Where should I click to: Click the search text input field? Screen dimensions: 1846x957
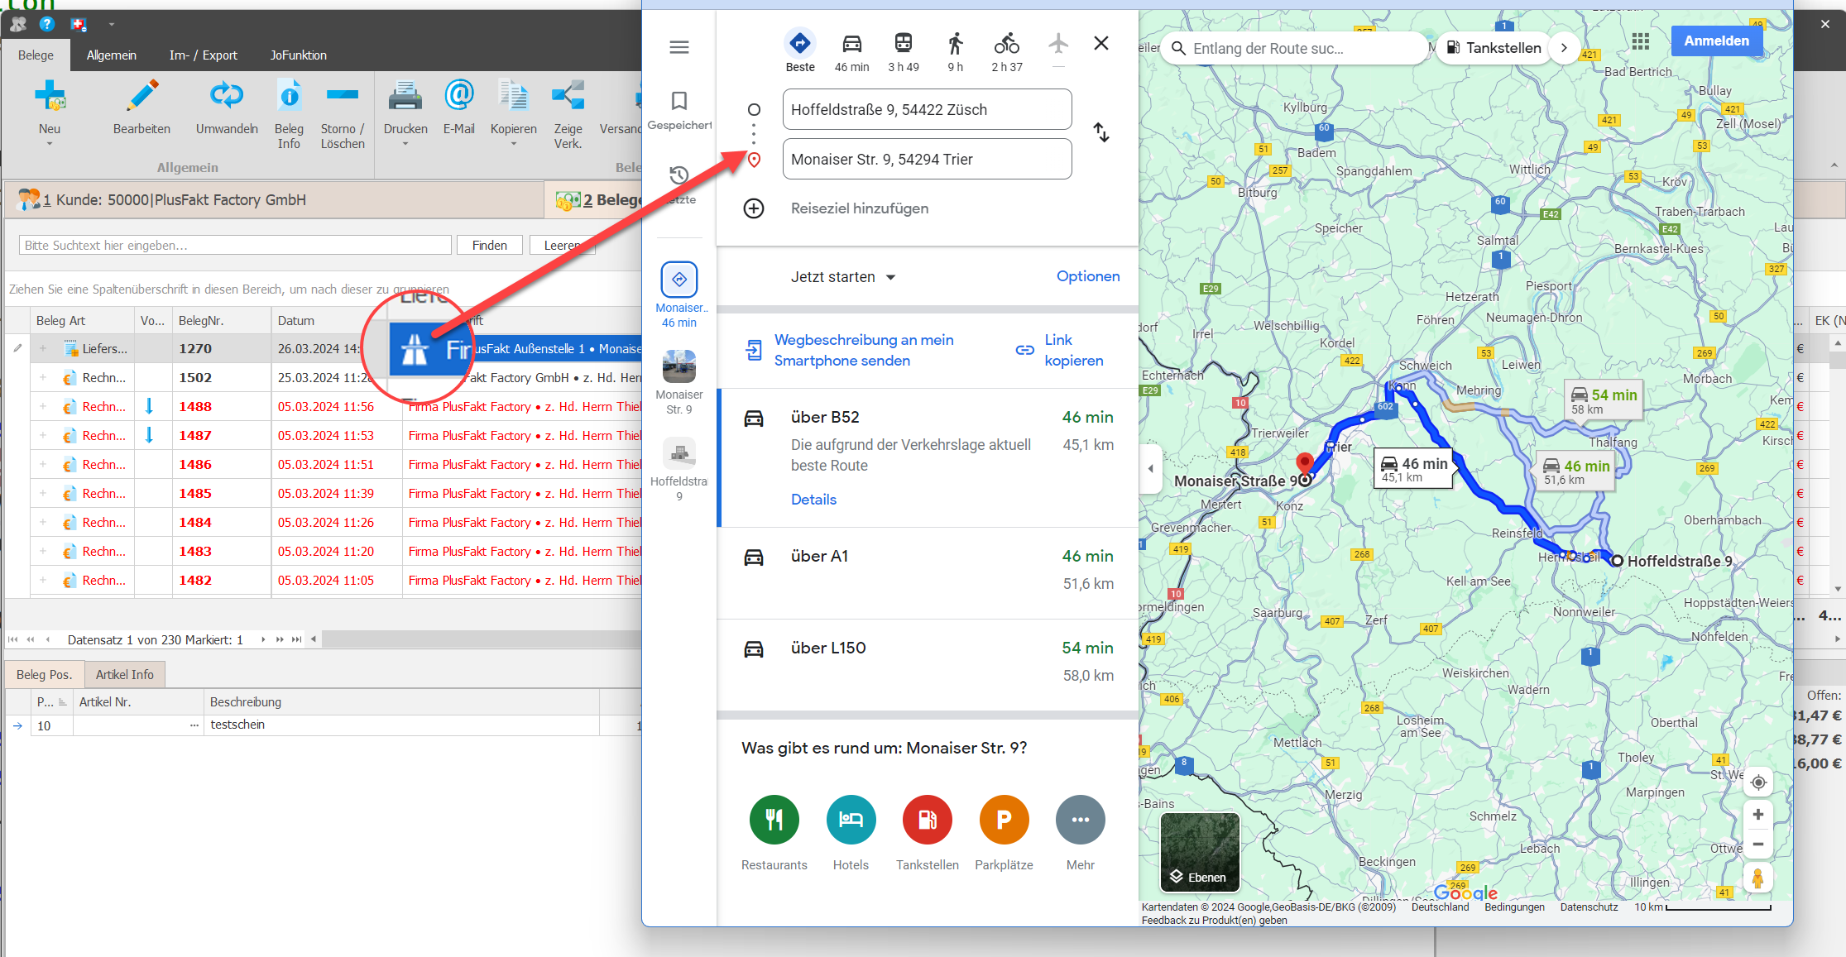coord(235,246)
